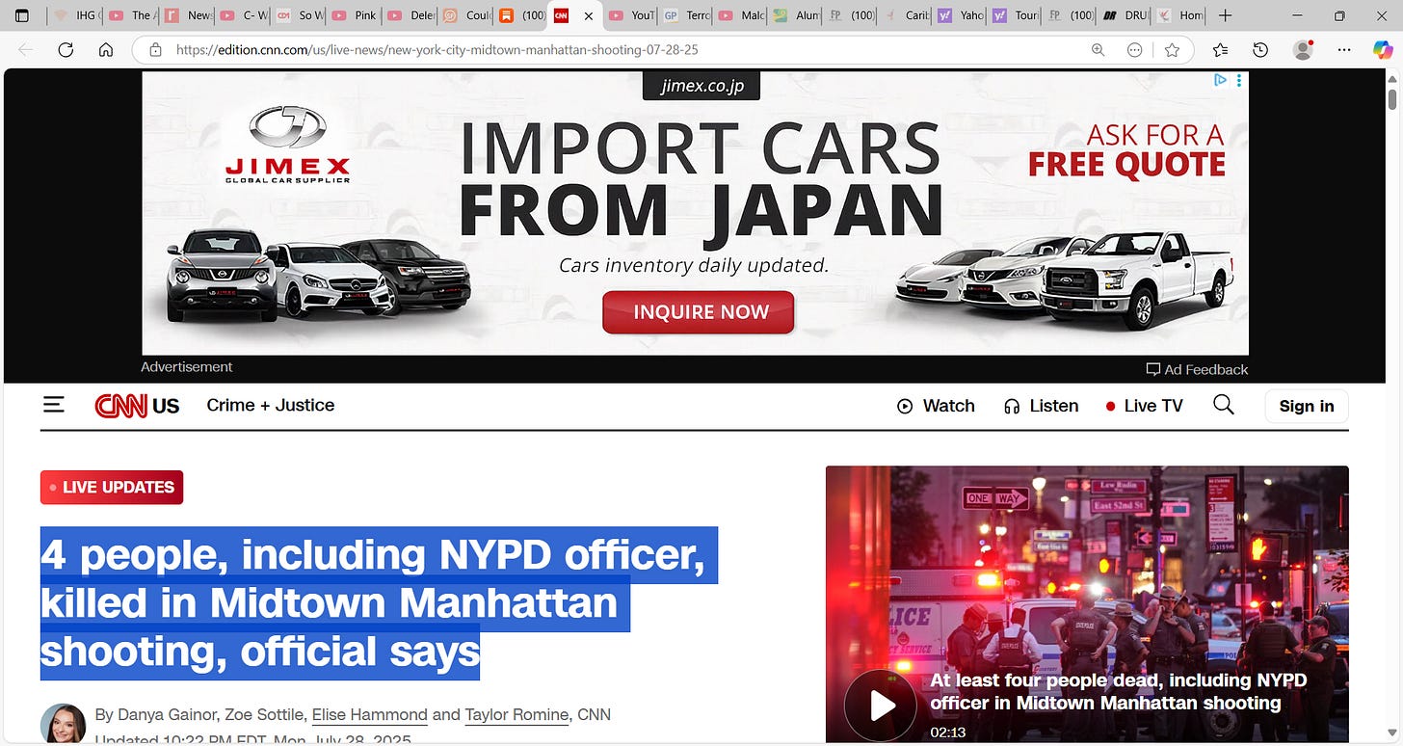Switch to the 'So W' tab
The image size is (1403, 746).
[x=299, y=15]
